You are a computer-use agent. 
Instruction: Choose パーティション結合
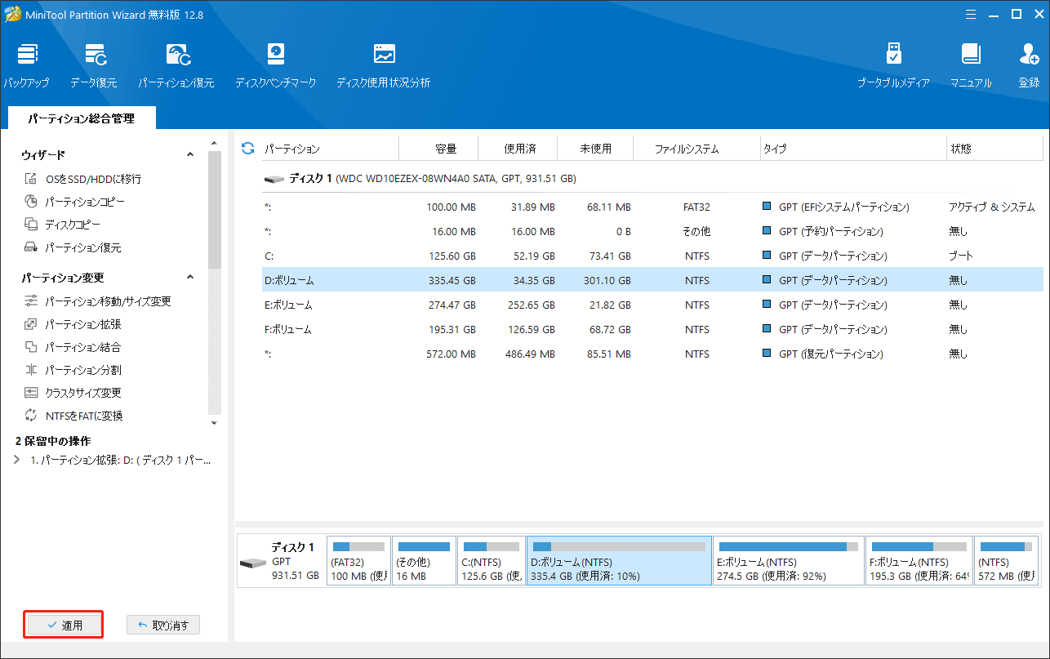point(73,347)
